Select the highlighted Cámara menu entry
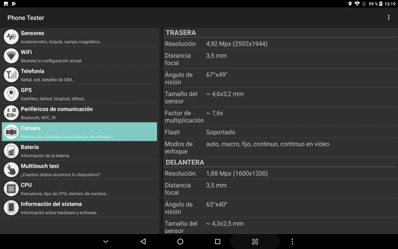Viewport: 398px width, 249px height. tap(80, 132)
